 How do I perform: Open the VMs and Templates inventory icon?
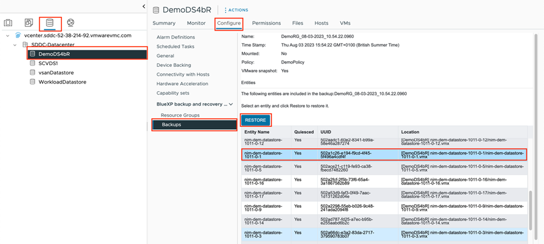28,23
